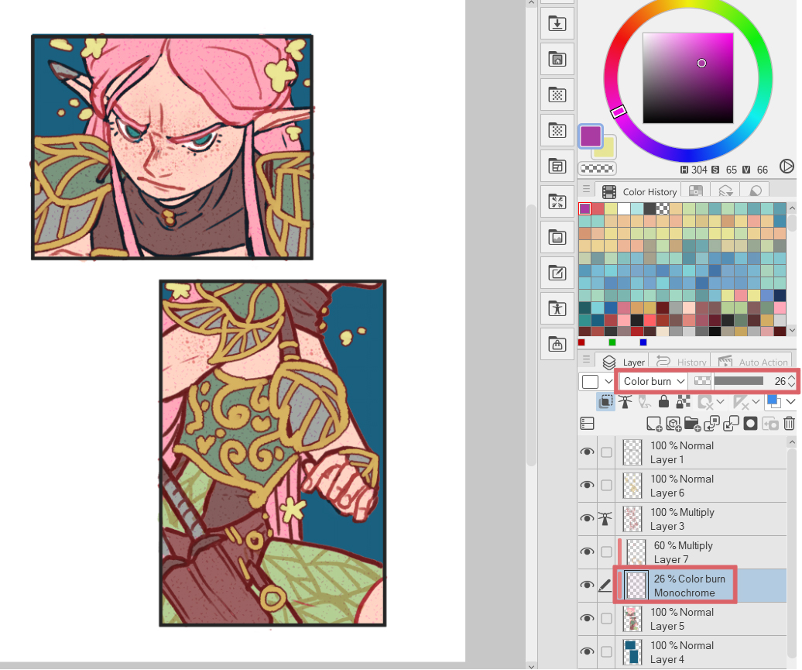Click the New raster layer icon

[654, 424]
